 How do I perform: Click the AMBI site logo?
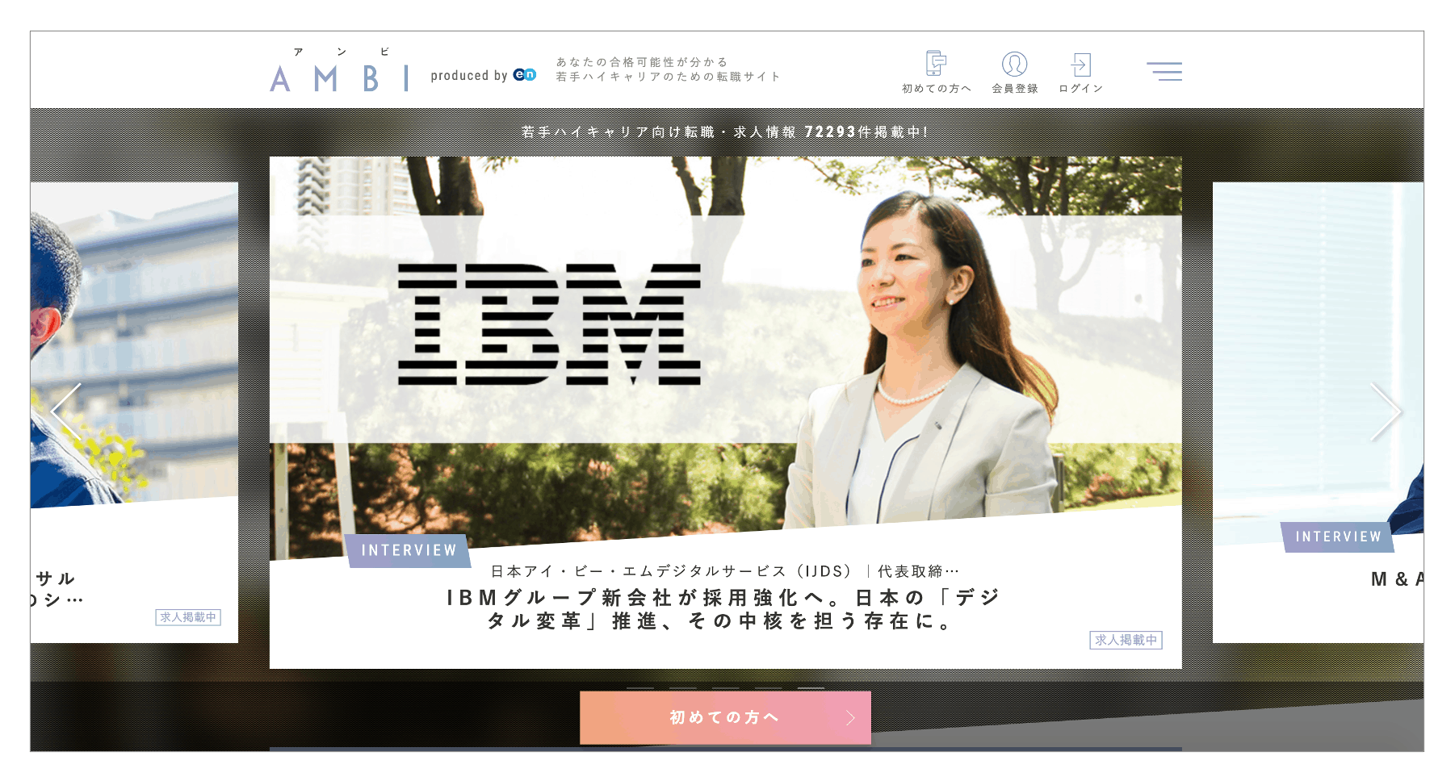[339, 70]
